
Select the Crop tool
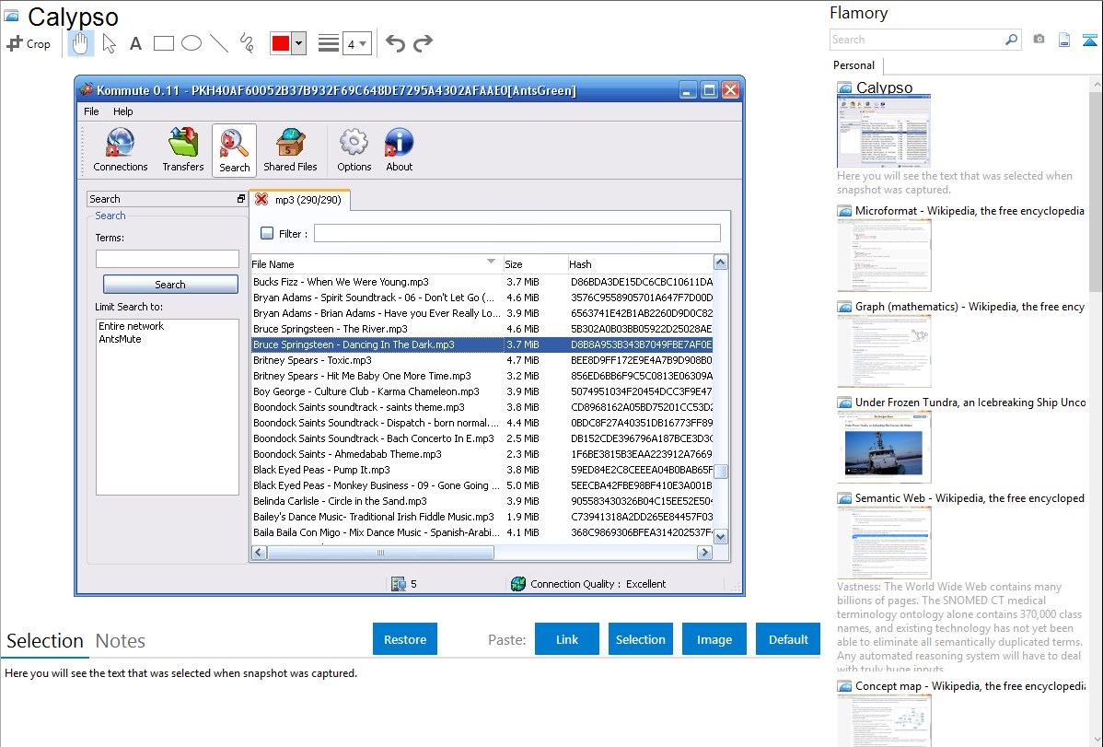[29, 43]
